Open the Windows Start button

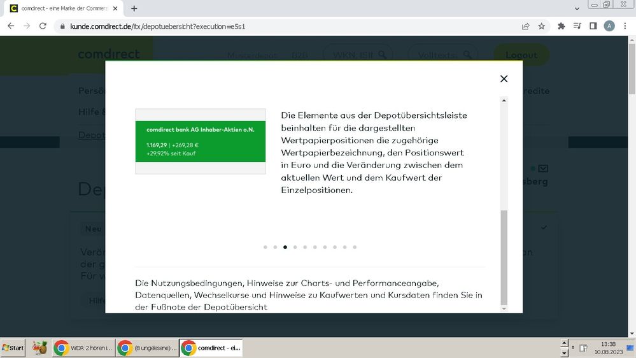(x=13, y=348)
